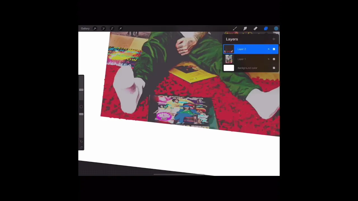This screenshot has height=201, width=358.
Task: Open Layer 2 blend mode N
Action: click(268, 49)
